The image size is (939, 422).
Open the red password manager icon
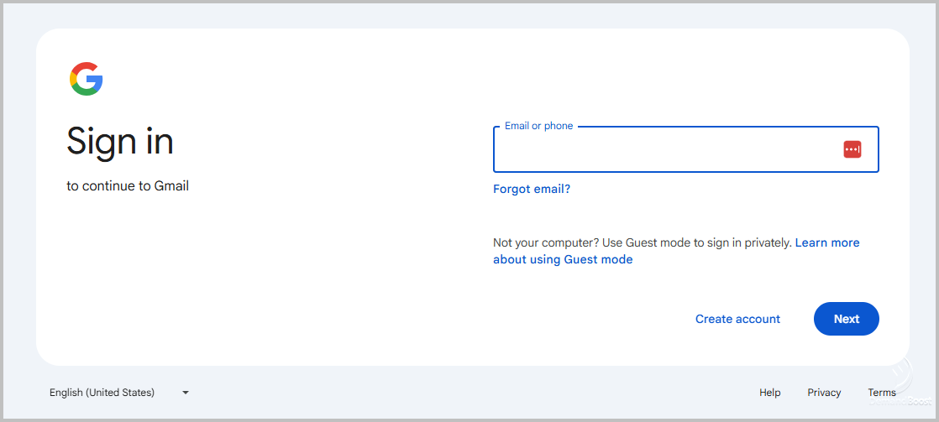(852, 149)
